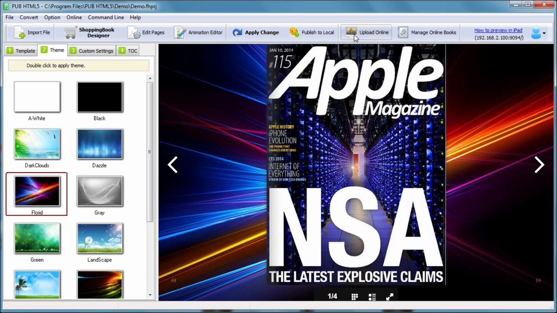Click the theme list scroll up arrow
The width and height of the screenshot is (557, 313).
pos(150,78)
